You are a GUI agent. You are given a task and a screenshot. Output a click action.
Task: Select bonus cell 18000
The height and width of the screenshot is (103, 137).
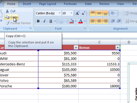(99, 86)
